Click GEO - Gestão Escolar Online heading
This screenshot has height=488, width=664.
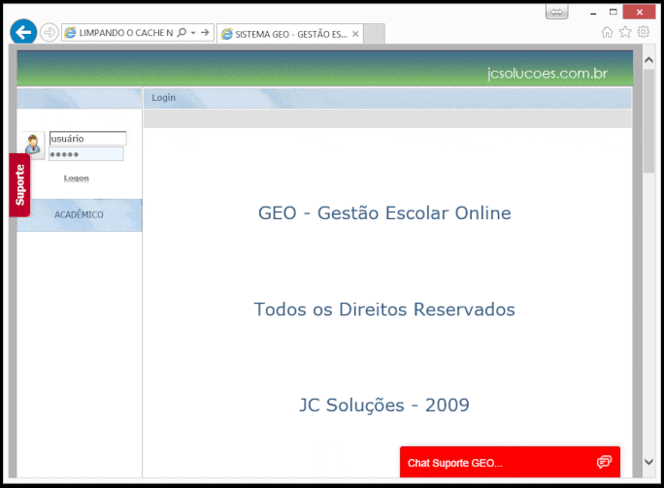384,212
